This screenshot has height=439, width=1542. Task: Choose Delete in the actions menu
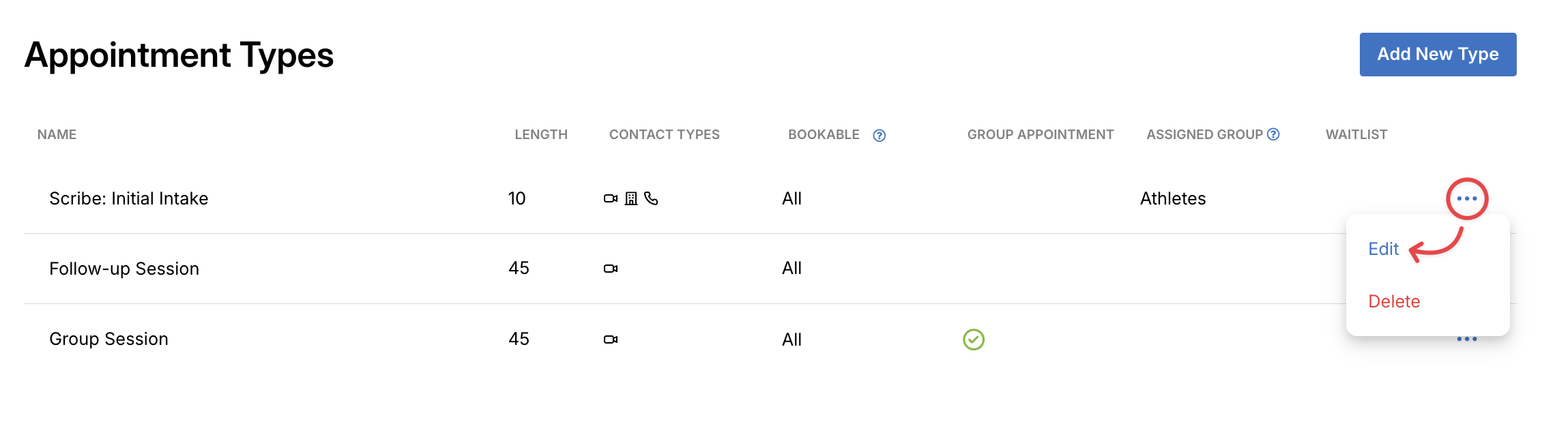[1394, 301]
